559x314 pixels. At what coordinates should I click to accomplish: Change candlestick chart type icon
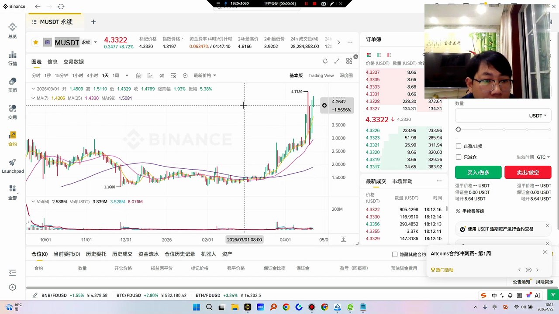[x=162, y=75]
